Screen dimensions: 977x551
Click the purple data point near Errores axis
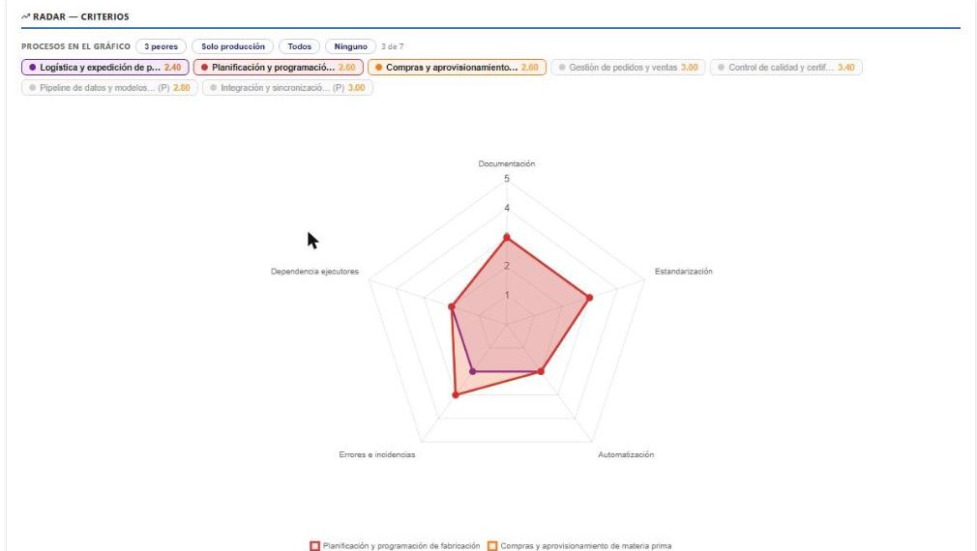coord(472,372)
